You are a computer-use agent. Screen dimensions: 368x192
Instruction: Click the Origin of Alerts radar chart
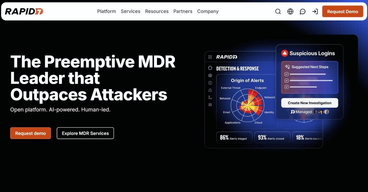tap(247, 105)
